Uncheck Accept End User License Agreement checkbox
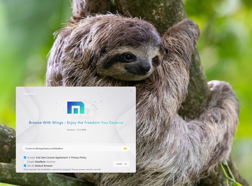Image resolution: width=252 pixels, height=186 pixels. point(25,158)
